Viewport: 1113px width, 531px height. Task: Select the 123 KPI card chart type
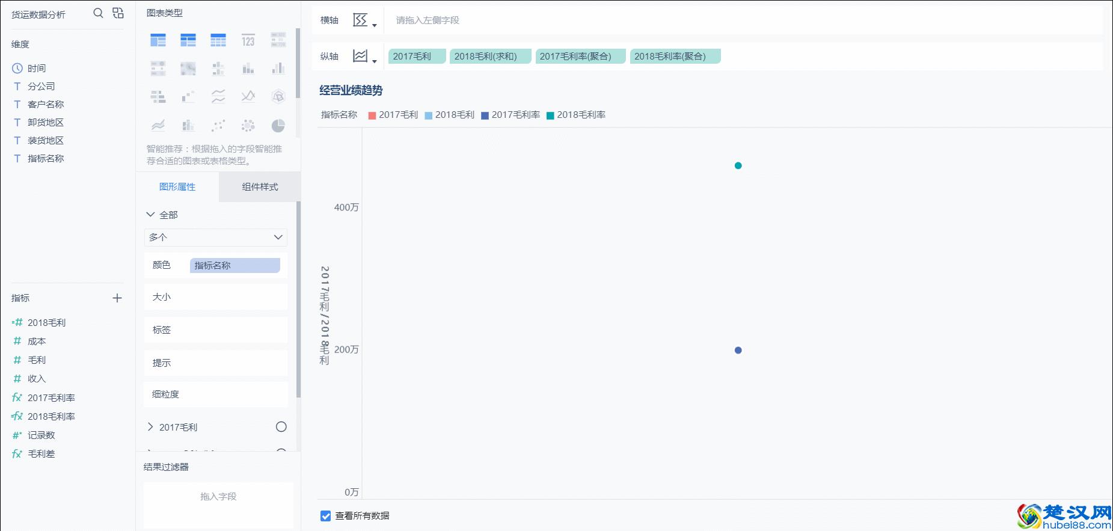pos(248,40)
